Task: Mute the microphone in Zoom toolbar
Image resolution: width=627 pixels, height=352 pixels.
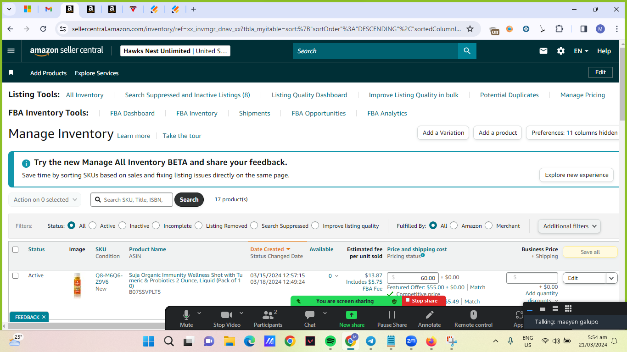Action: pyautogui.click(x=186, y=319)
